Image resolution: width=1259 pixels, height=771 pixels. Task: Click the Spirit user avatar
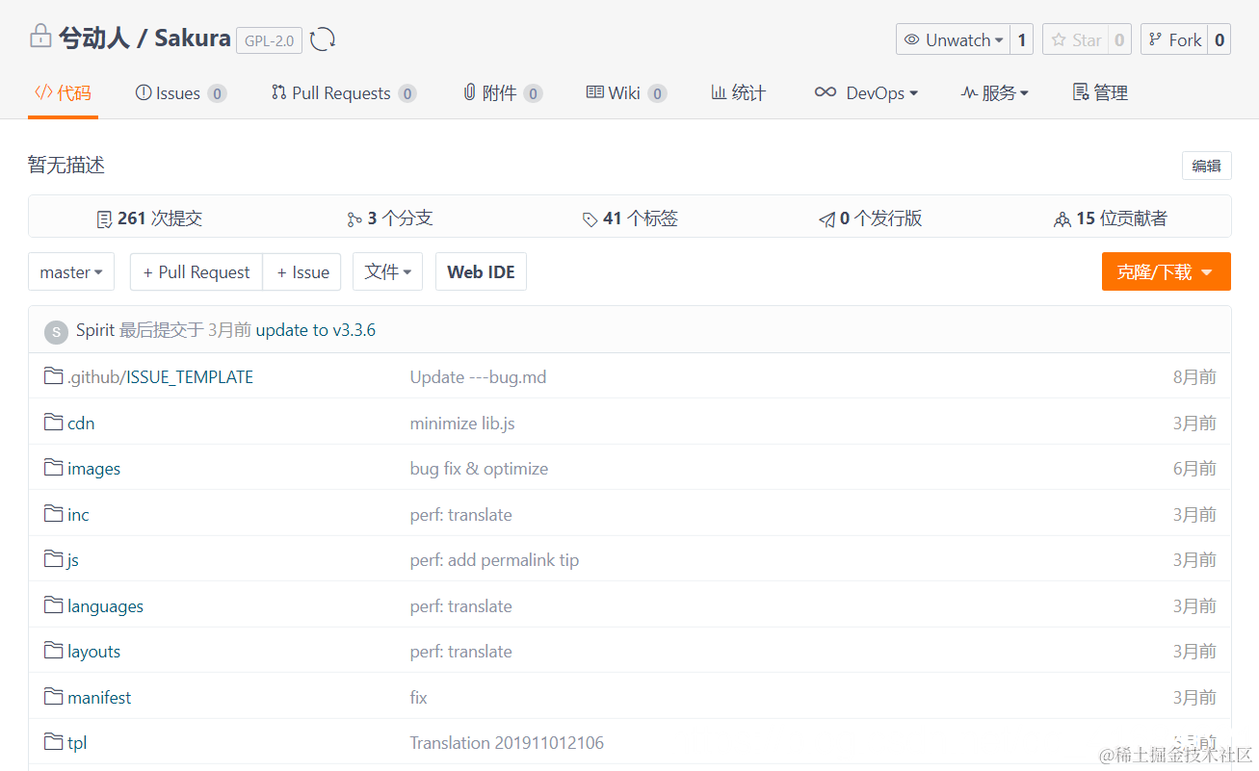tap(56, 331)
